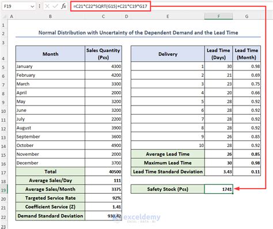
Task: Open the Name Box dropdown arrow
Action: (32, 6)
